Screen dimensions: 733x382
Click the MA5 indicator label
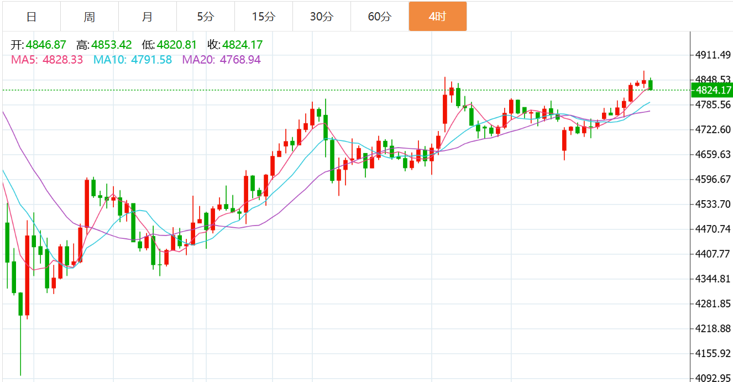tap(24, 60)
